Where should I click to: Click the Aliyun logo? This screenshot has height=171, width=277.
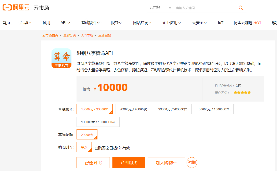click(x=16, y=7)
